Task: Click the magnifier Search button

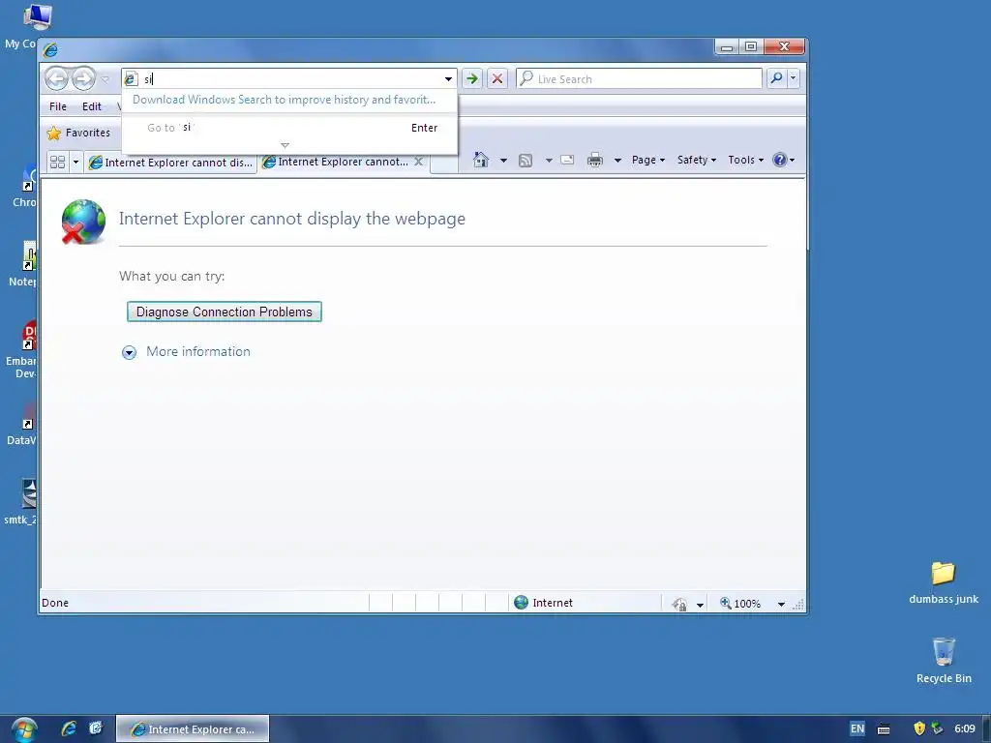Action: point(776,78)
